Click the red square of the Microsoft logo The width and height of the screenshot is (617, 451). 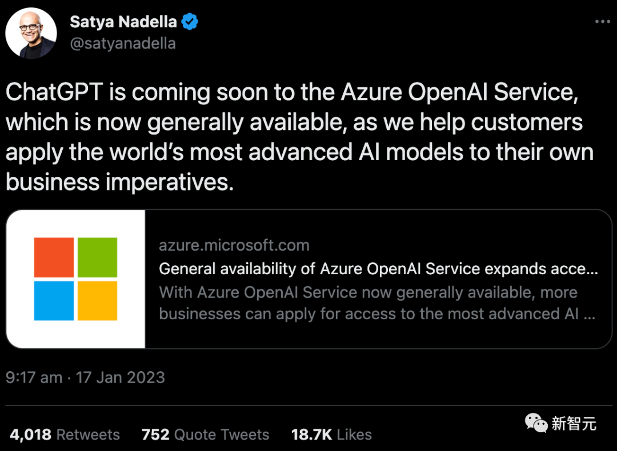tap(54, 257)
